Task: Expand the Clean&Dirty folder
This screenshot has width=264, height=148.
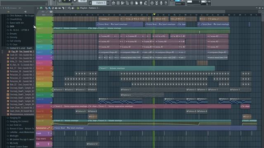Action: click(16, 19)
